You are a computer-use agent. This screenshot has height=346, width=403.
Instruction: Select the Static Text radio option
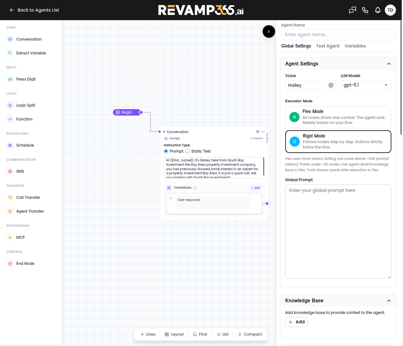[x=188, y=151]
